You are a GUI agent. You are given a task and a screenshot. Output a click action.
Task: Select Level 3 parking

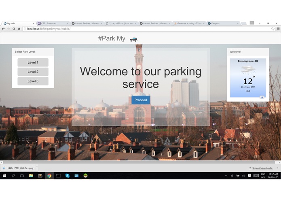coord(33,81)
